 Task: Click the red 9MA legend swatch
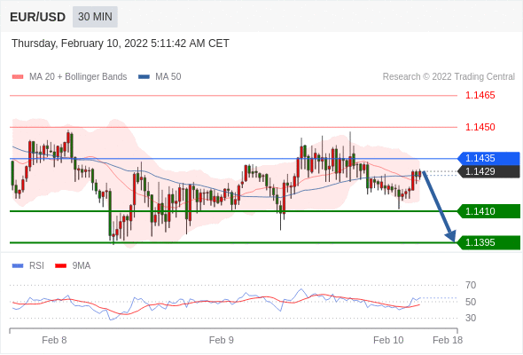(60, 266)
